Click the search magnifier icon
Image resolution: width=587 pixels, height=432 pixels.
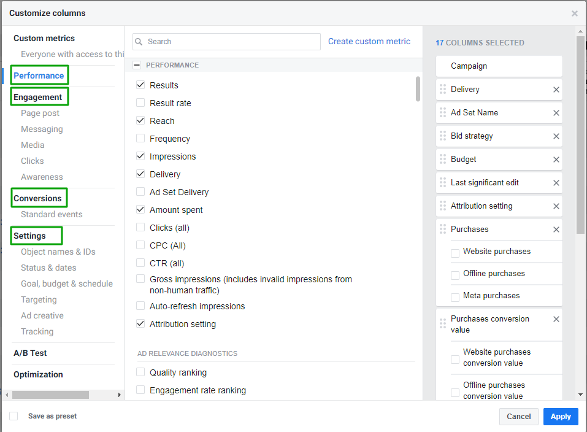coord(140,42)
